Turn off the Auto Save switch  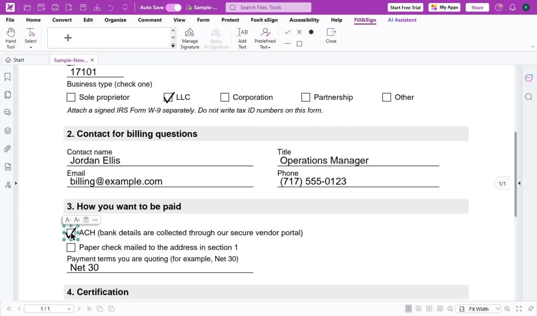click(x=173, y=8)
